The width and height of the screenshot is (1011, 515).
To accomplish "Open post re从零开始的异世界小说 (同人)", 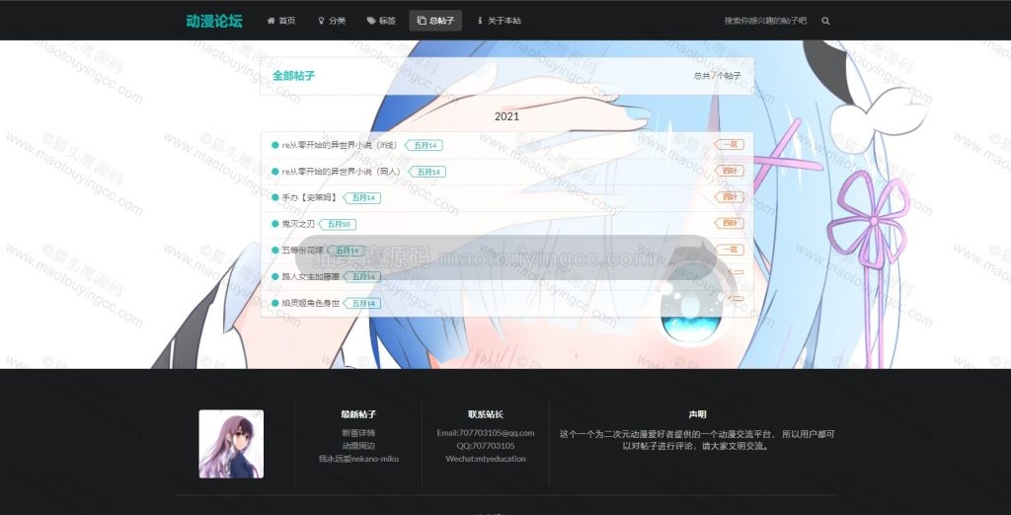I will (341, 172).
